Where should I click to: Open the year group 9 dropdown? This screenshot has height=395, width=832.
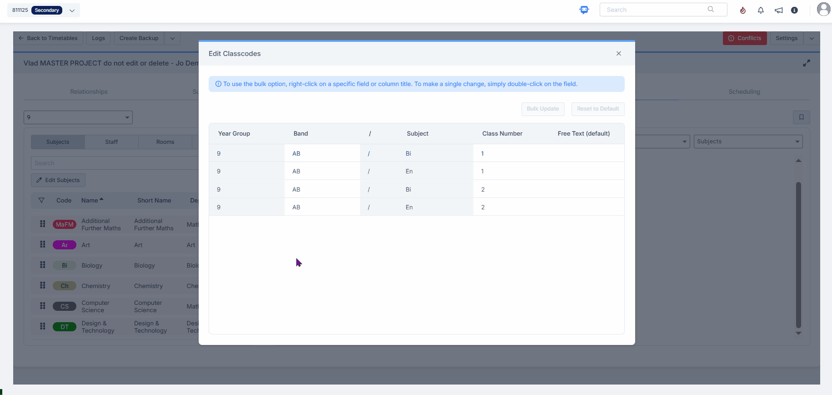pyautogui.click(x=78, y=117)
